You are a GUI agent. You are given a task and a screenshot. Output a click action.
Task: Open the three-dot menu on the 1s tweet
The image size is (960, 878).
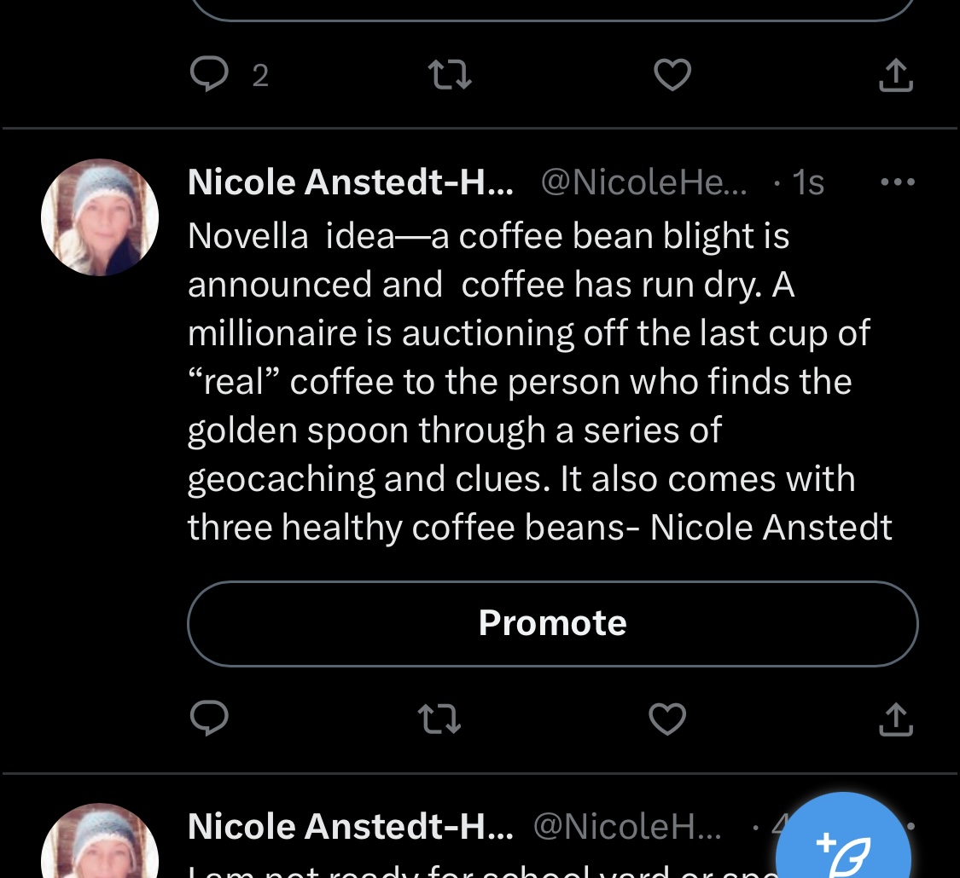tap(897, 182)
